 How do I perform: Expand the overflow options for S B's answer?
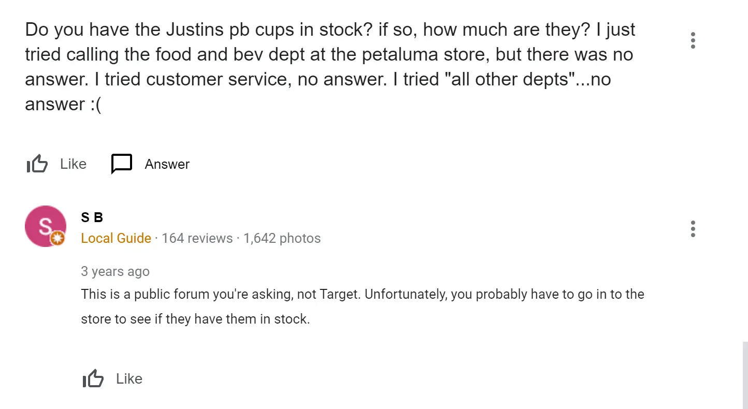(x=693, y=228)
